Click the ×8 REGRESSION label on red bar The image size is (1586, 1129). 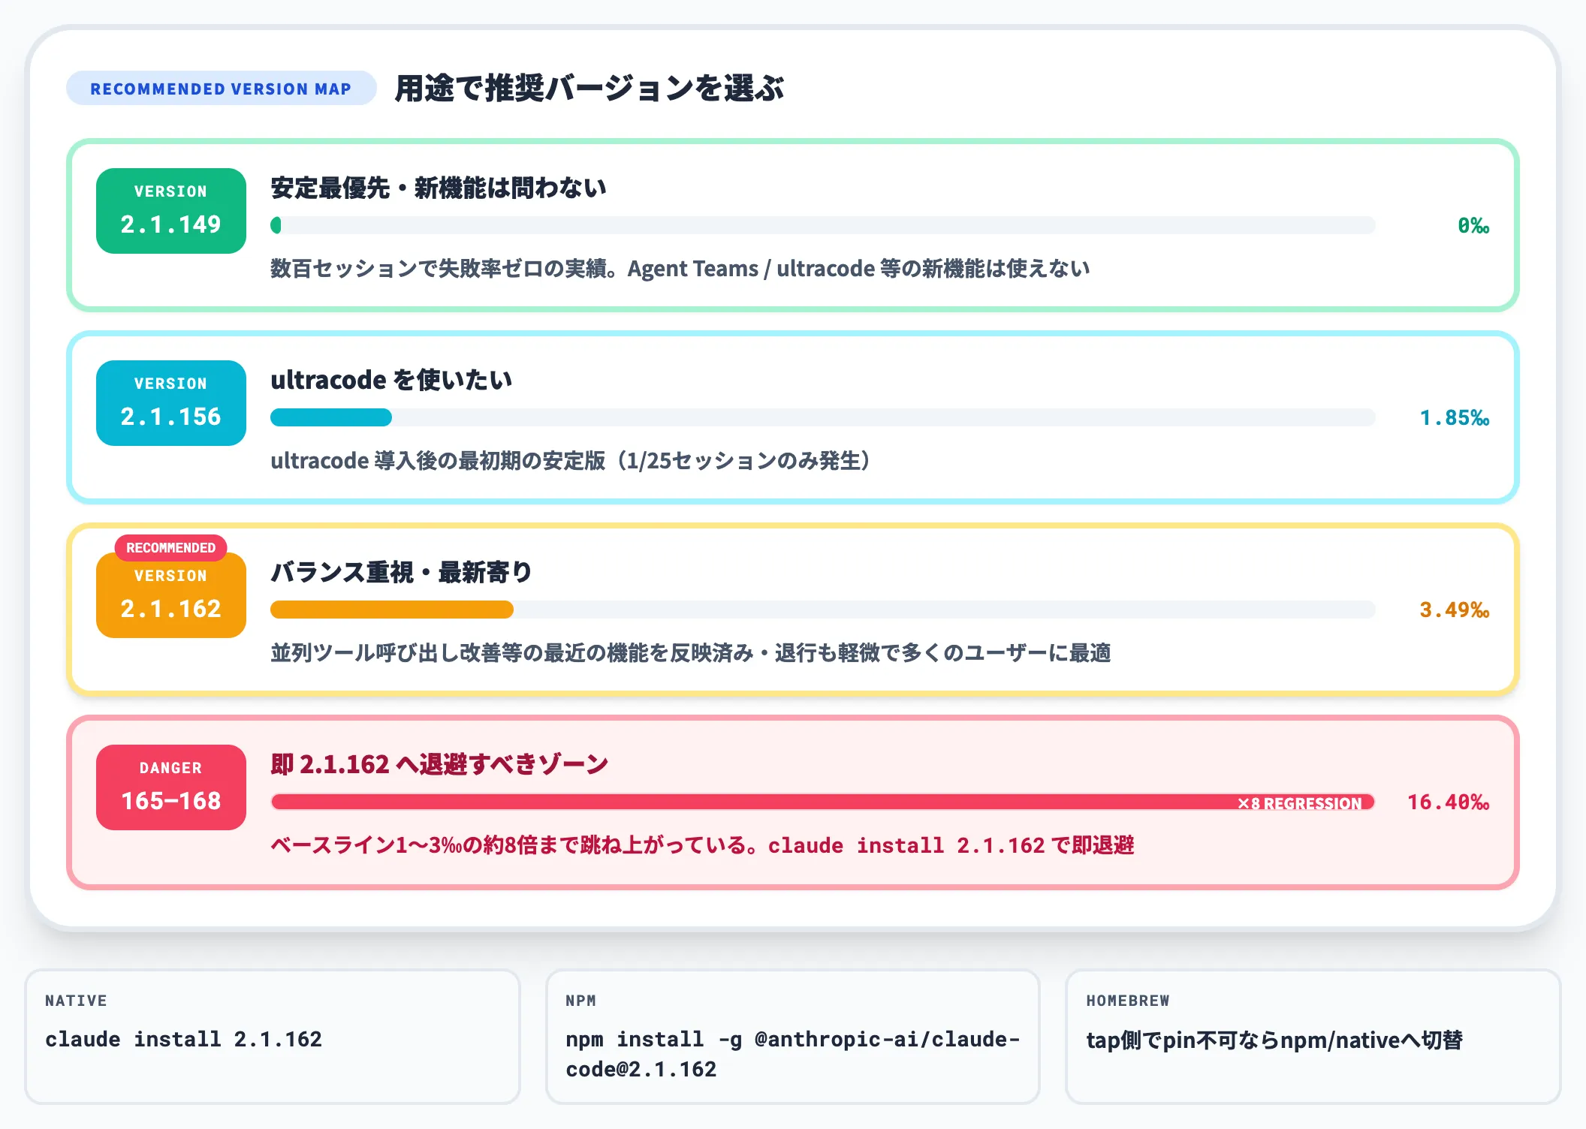[x=1300, y=803]
